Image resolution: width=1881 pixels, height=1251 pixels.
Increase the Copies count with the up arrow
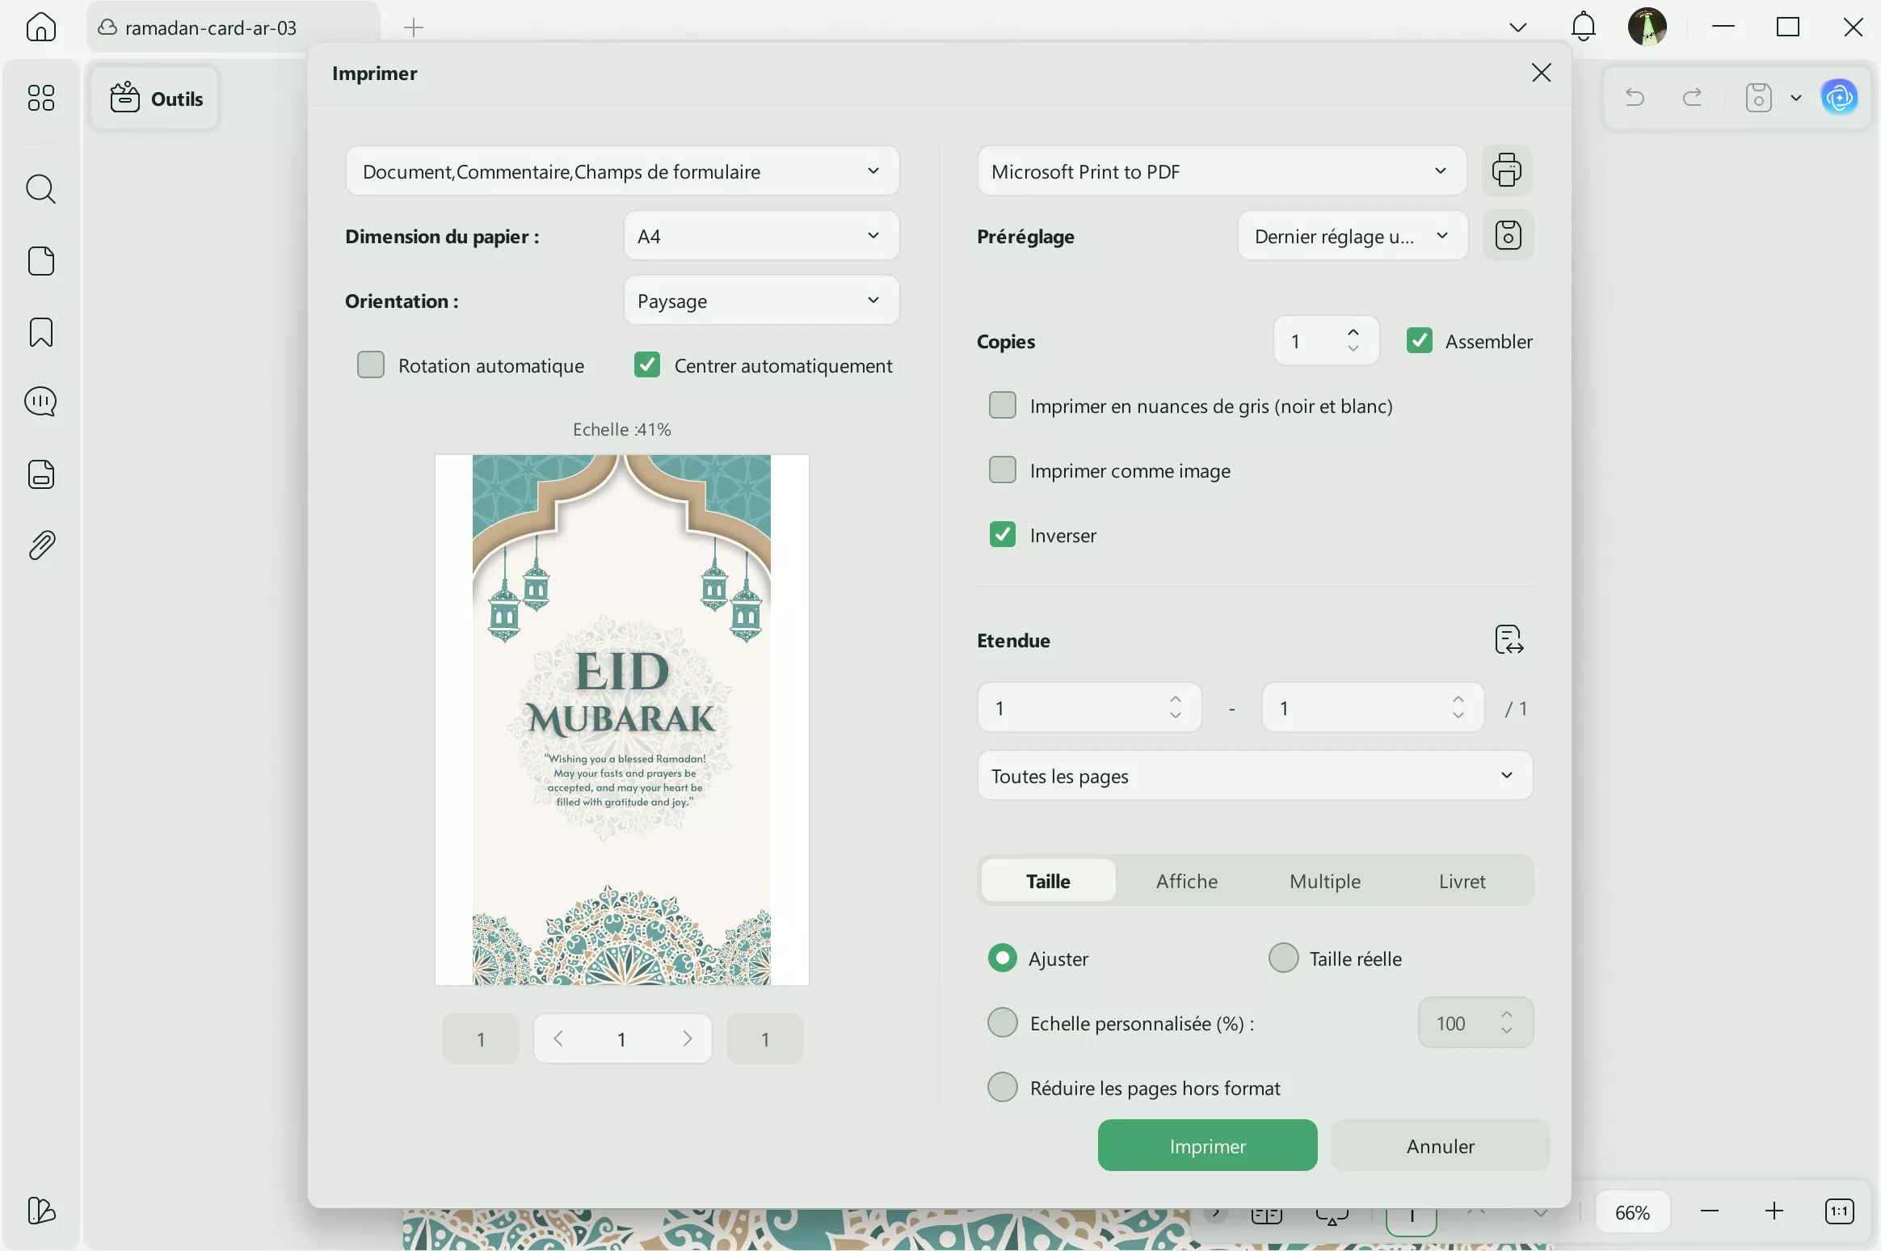click(1353, 332)
